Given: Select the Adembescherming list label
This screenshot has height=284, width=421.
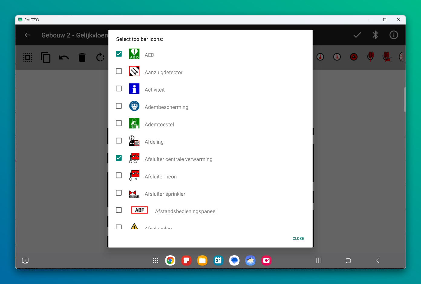Looking at the screenshot, I should [166, 107].
